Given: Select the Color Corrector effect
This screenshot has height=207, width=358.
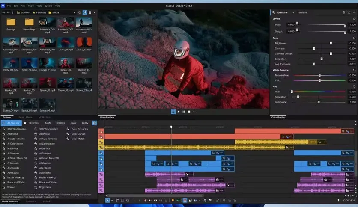Looking at the screenshot, I should click(x=78, y=129).
